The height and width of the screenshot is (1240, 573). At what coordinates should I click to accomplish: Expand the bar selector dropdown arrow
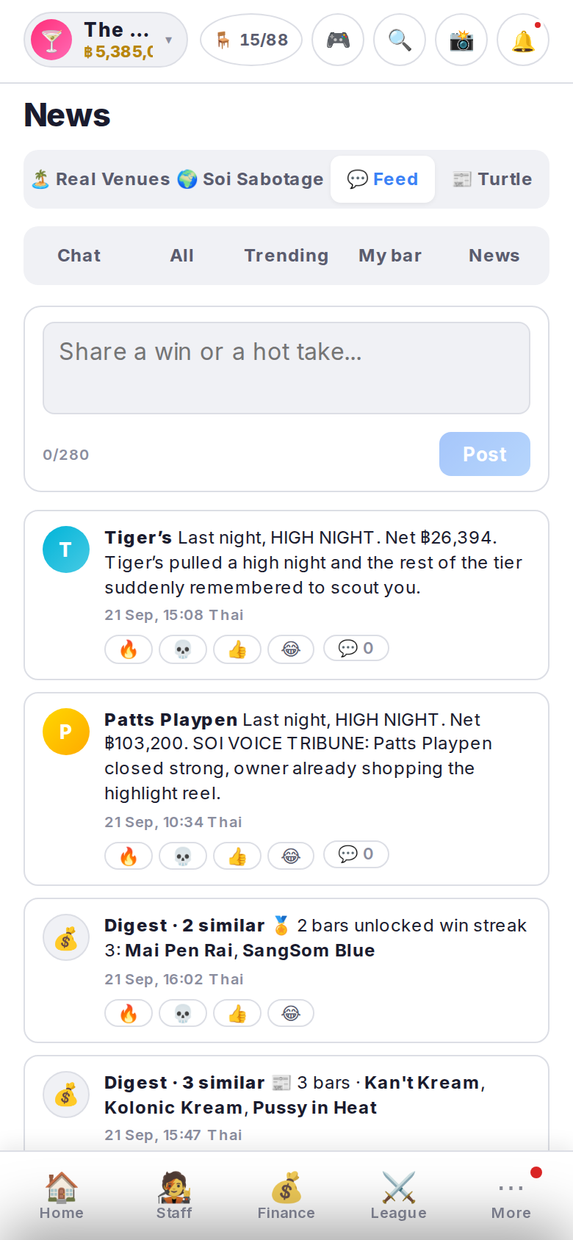(x=169, y=40)
